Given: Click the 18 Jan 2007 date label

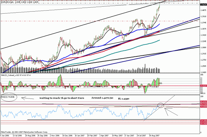Looking at the screenshot, I should point(79,136).
